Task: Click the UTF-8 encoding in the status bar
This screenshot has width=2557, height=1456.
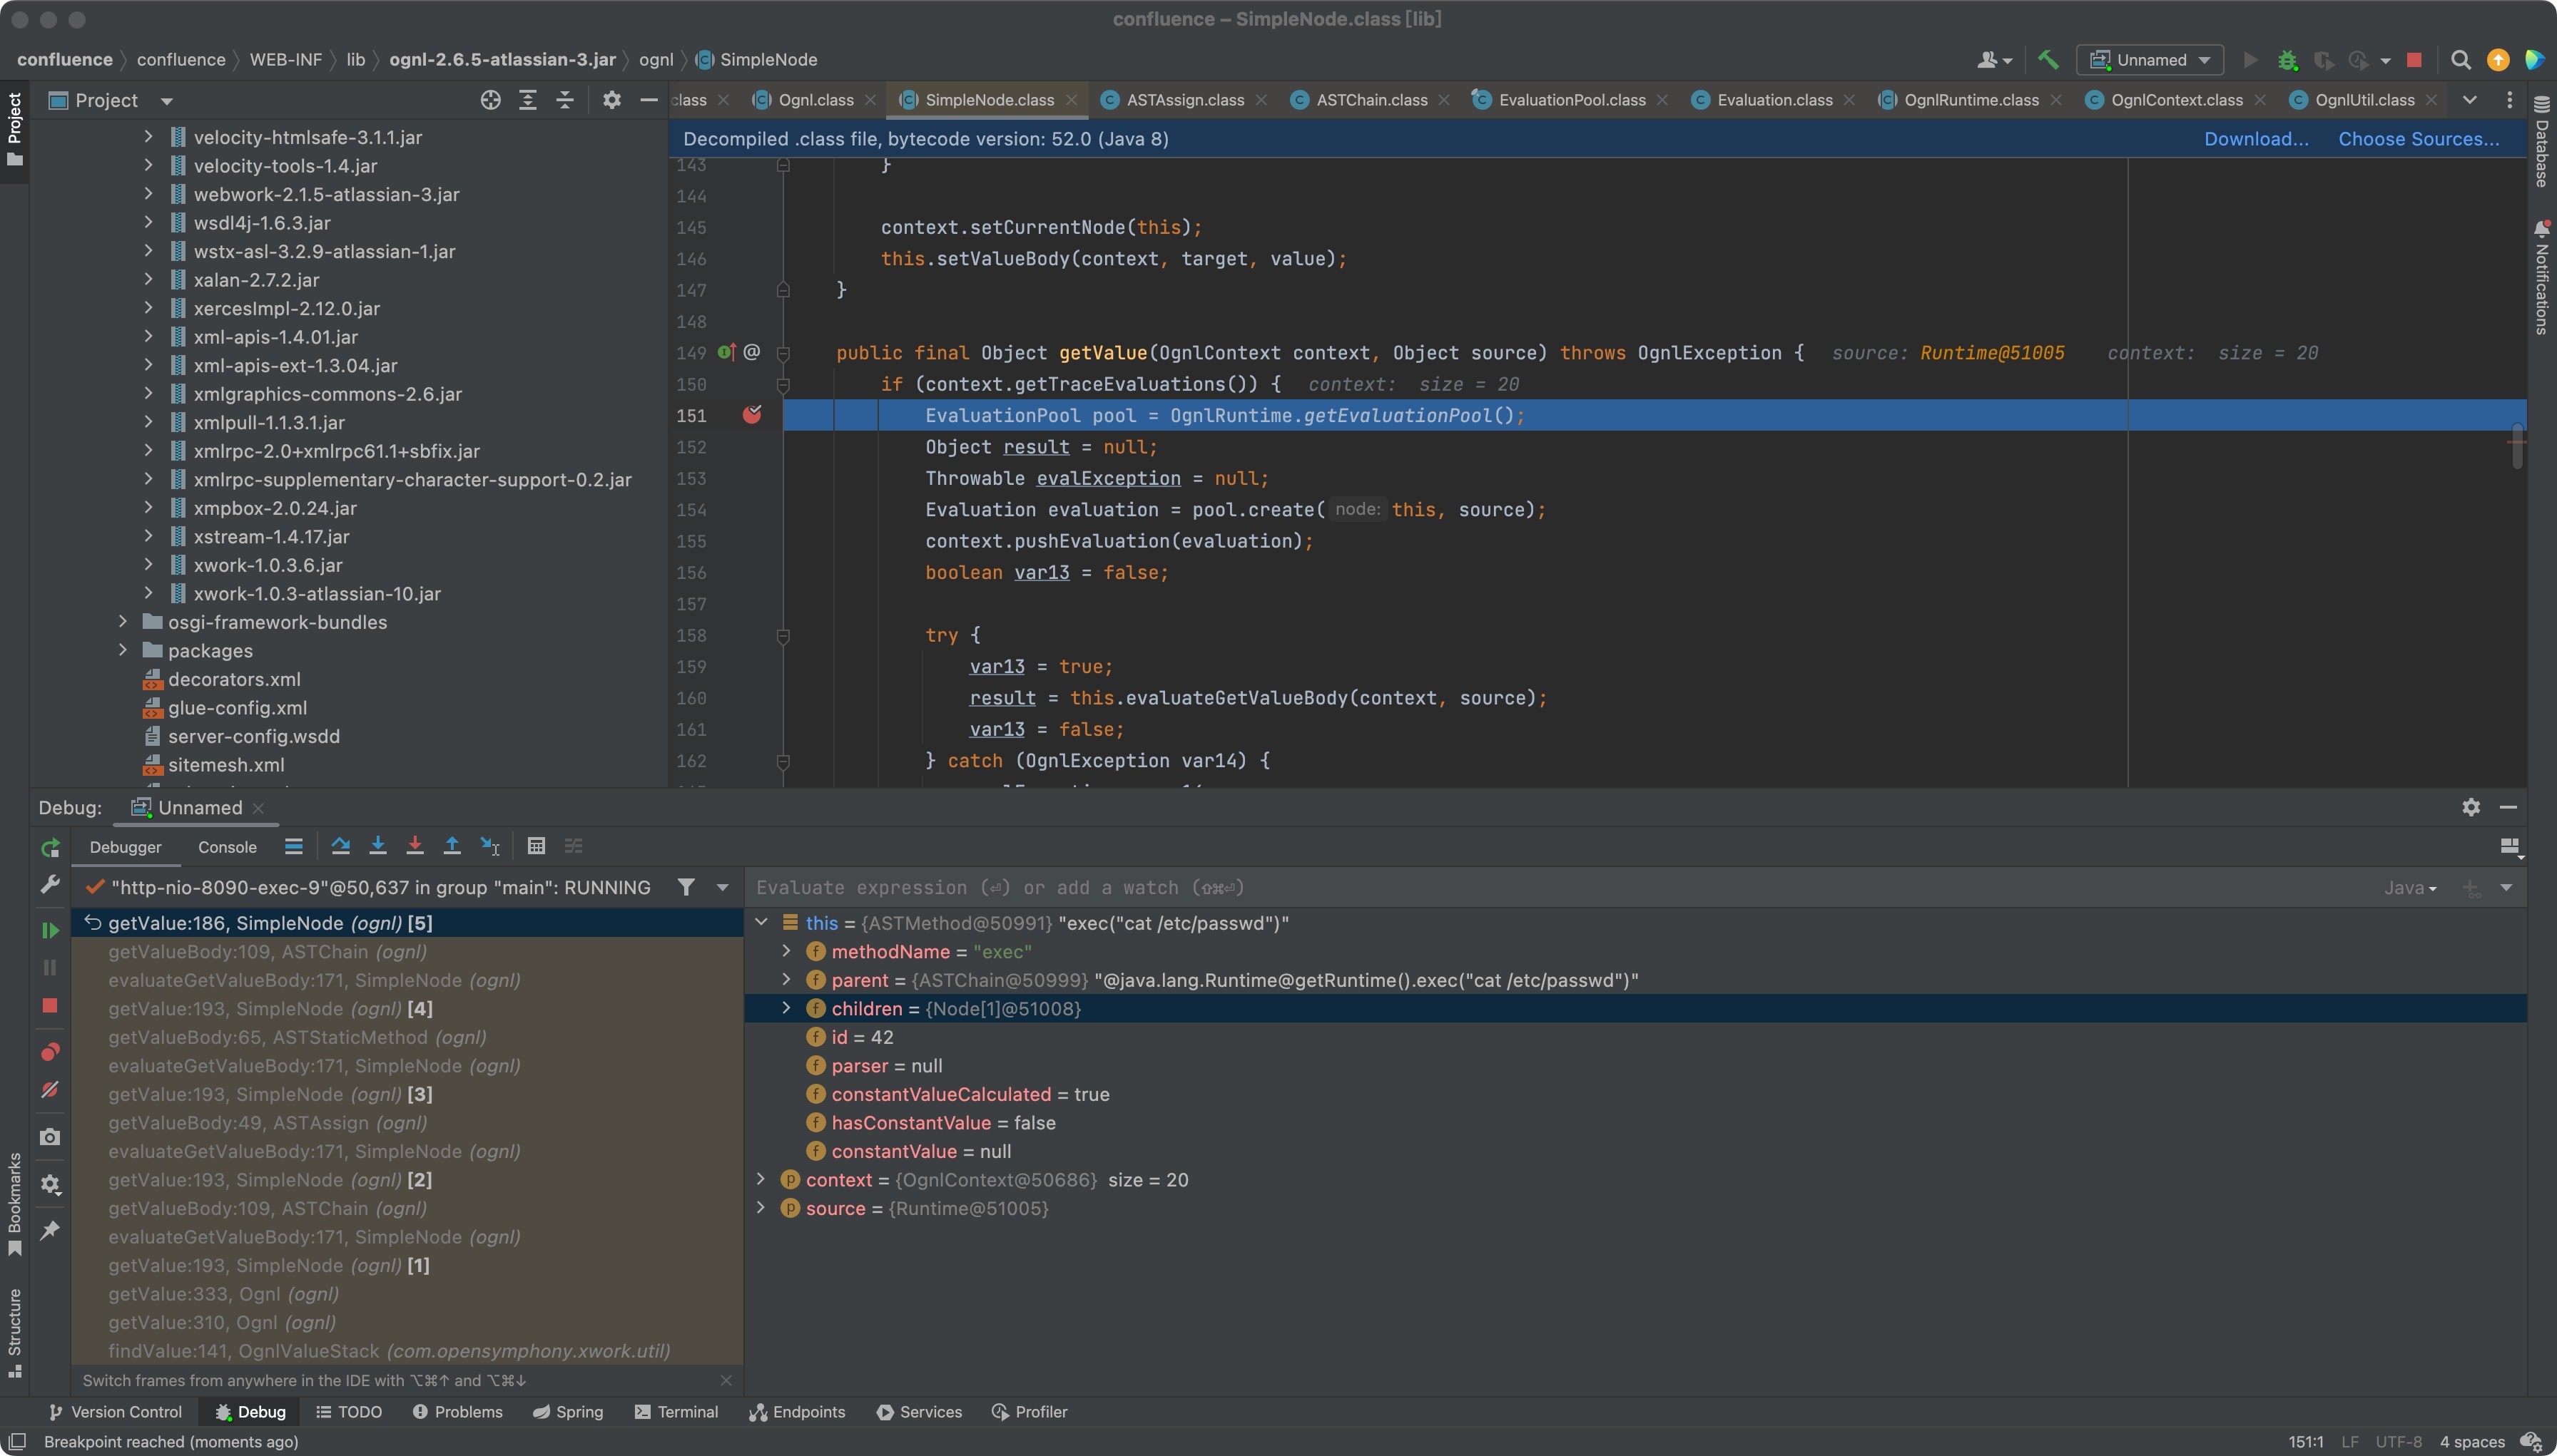Action: 2398,1442
